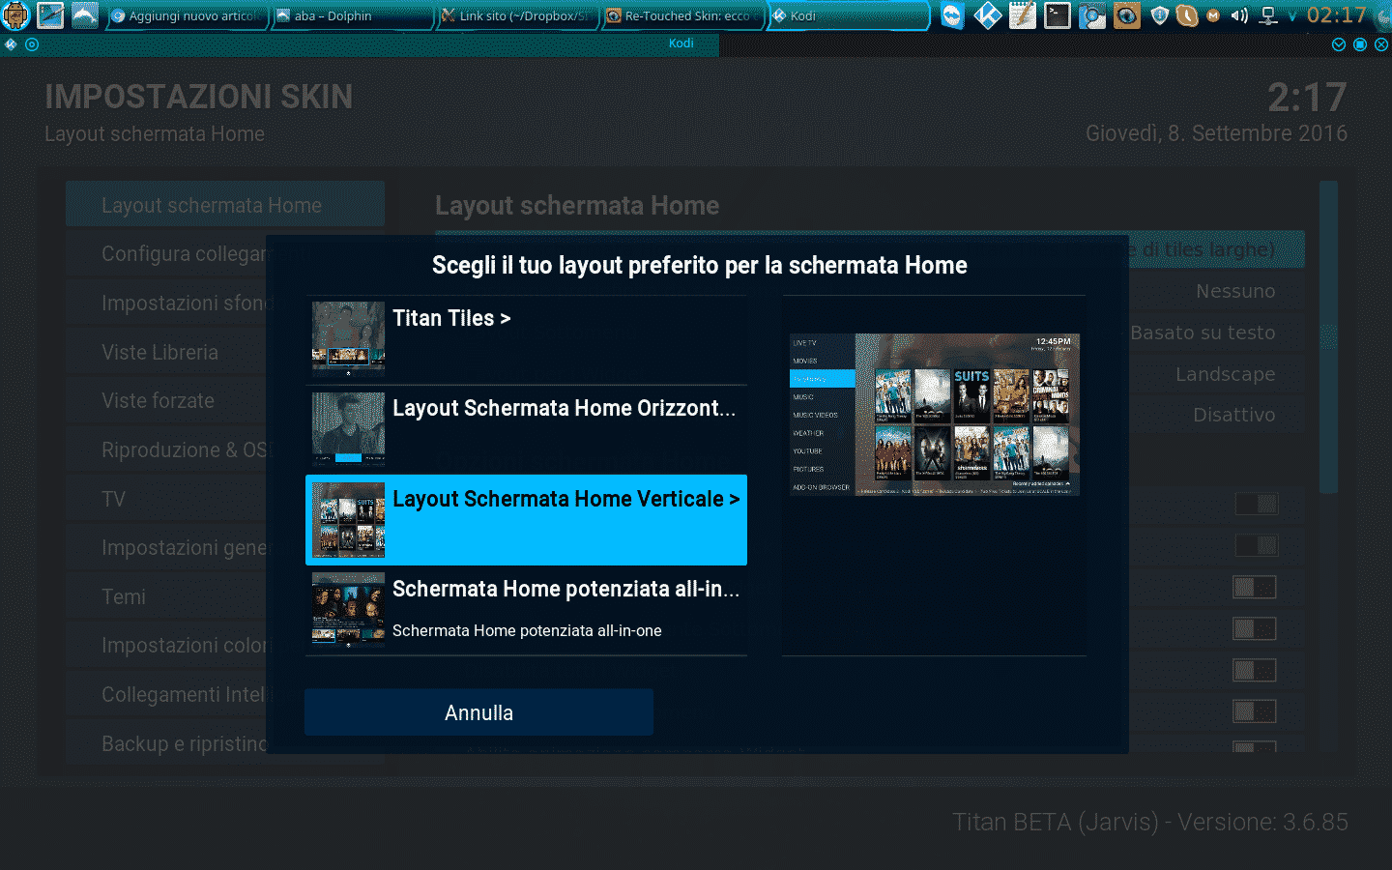Open the clipboard tray icon
Screen dimensions: 1392x870
click(1187, 15)
